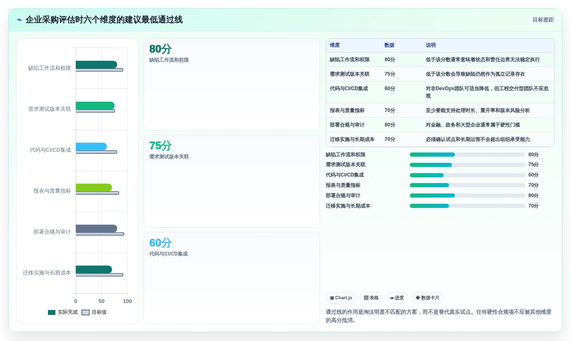This screenshot has height=341, width=571.
Task: Click the 部署合规与审计 progress bar
Action: point(467,196)
